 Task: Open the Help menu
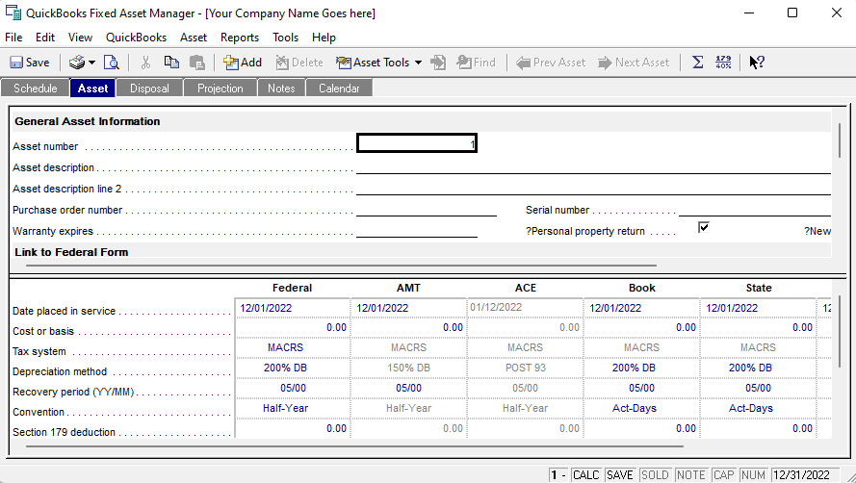pyautogui.click(x=324, y=38)
